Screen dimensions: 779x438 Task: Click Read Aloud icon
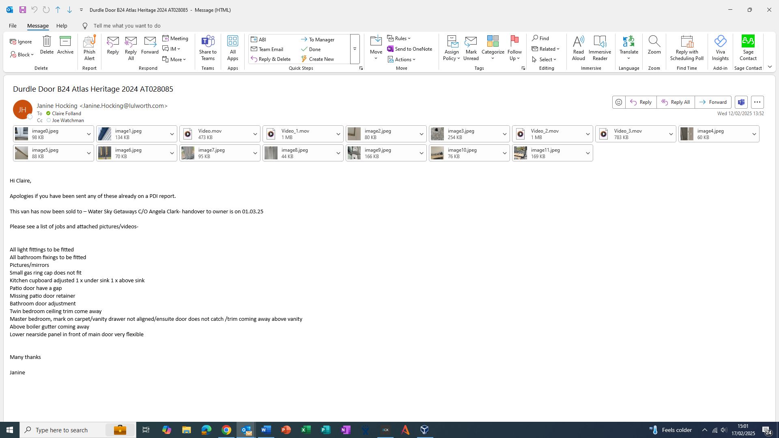point(578,48)
